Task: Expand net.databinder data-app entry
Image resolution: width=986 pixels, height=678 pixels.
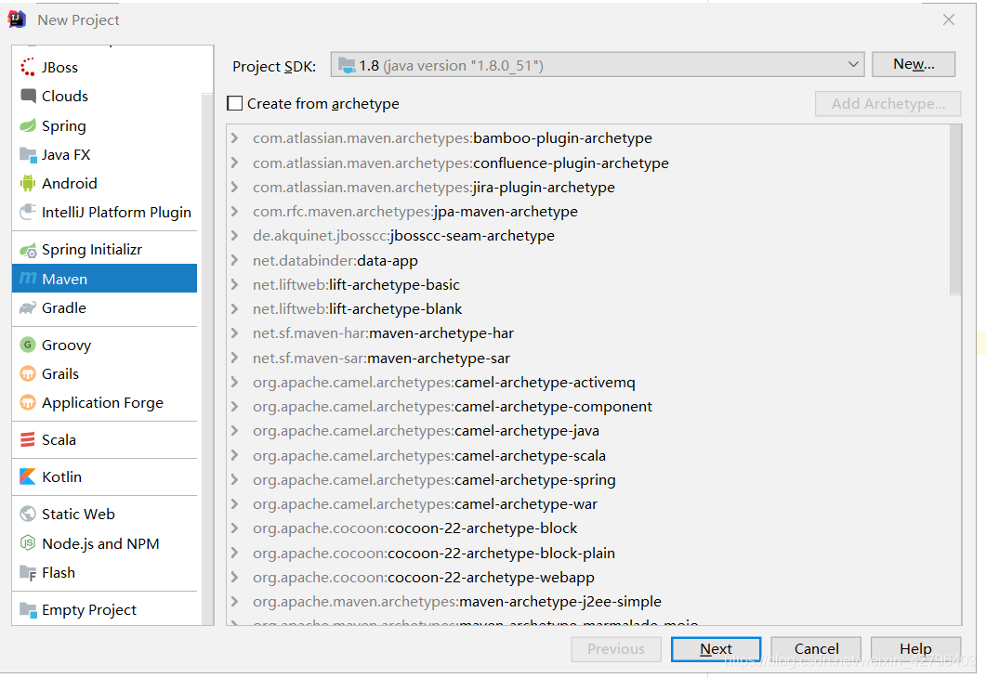Action: (x=234, y=260)
